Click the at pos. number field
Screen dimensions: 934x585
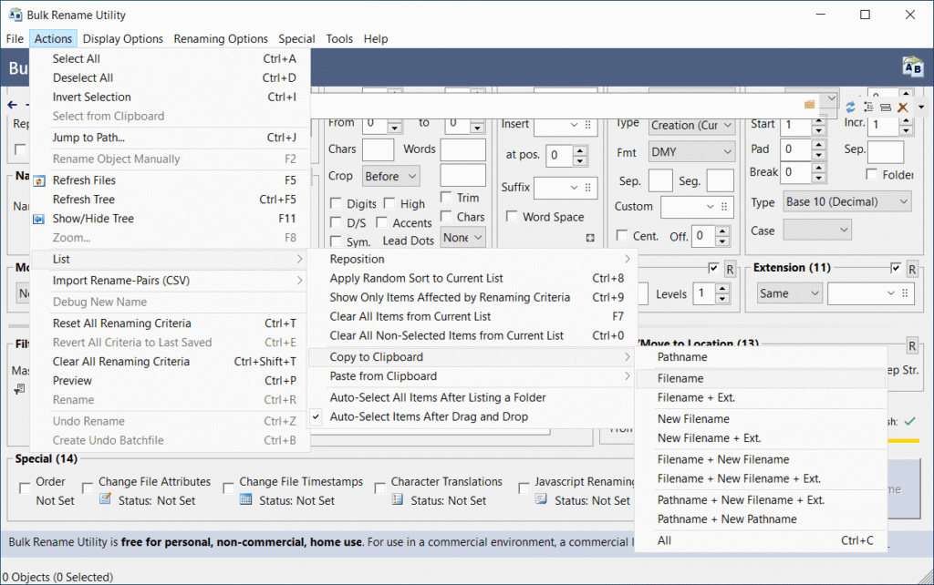point(560,155)
